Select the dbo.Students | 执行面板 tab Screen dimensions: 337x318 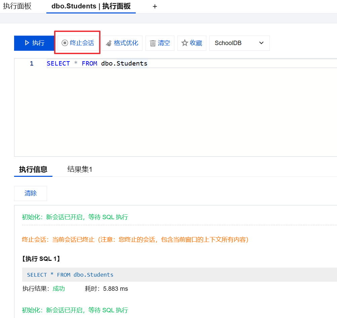coord(91,6)
